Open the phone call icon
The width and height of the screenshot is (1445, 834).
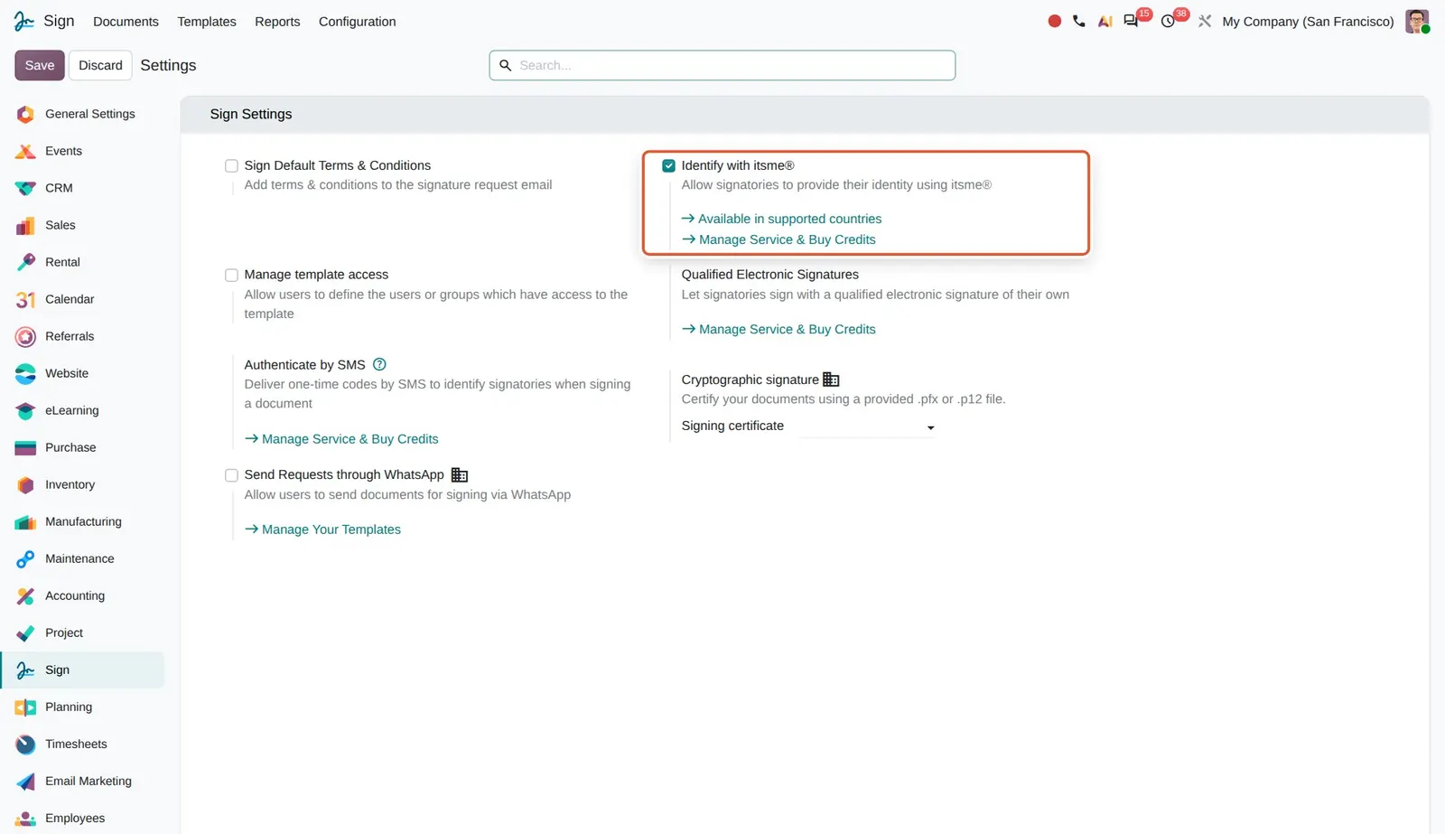(1079, 21)
